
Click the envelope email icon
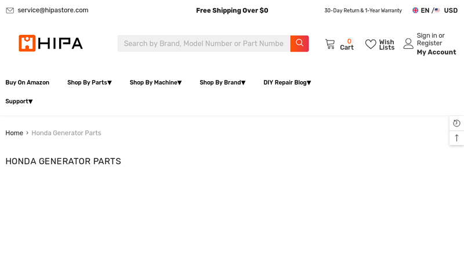tap(10, 10)
